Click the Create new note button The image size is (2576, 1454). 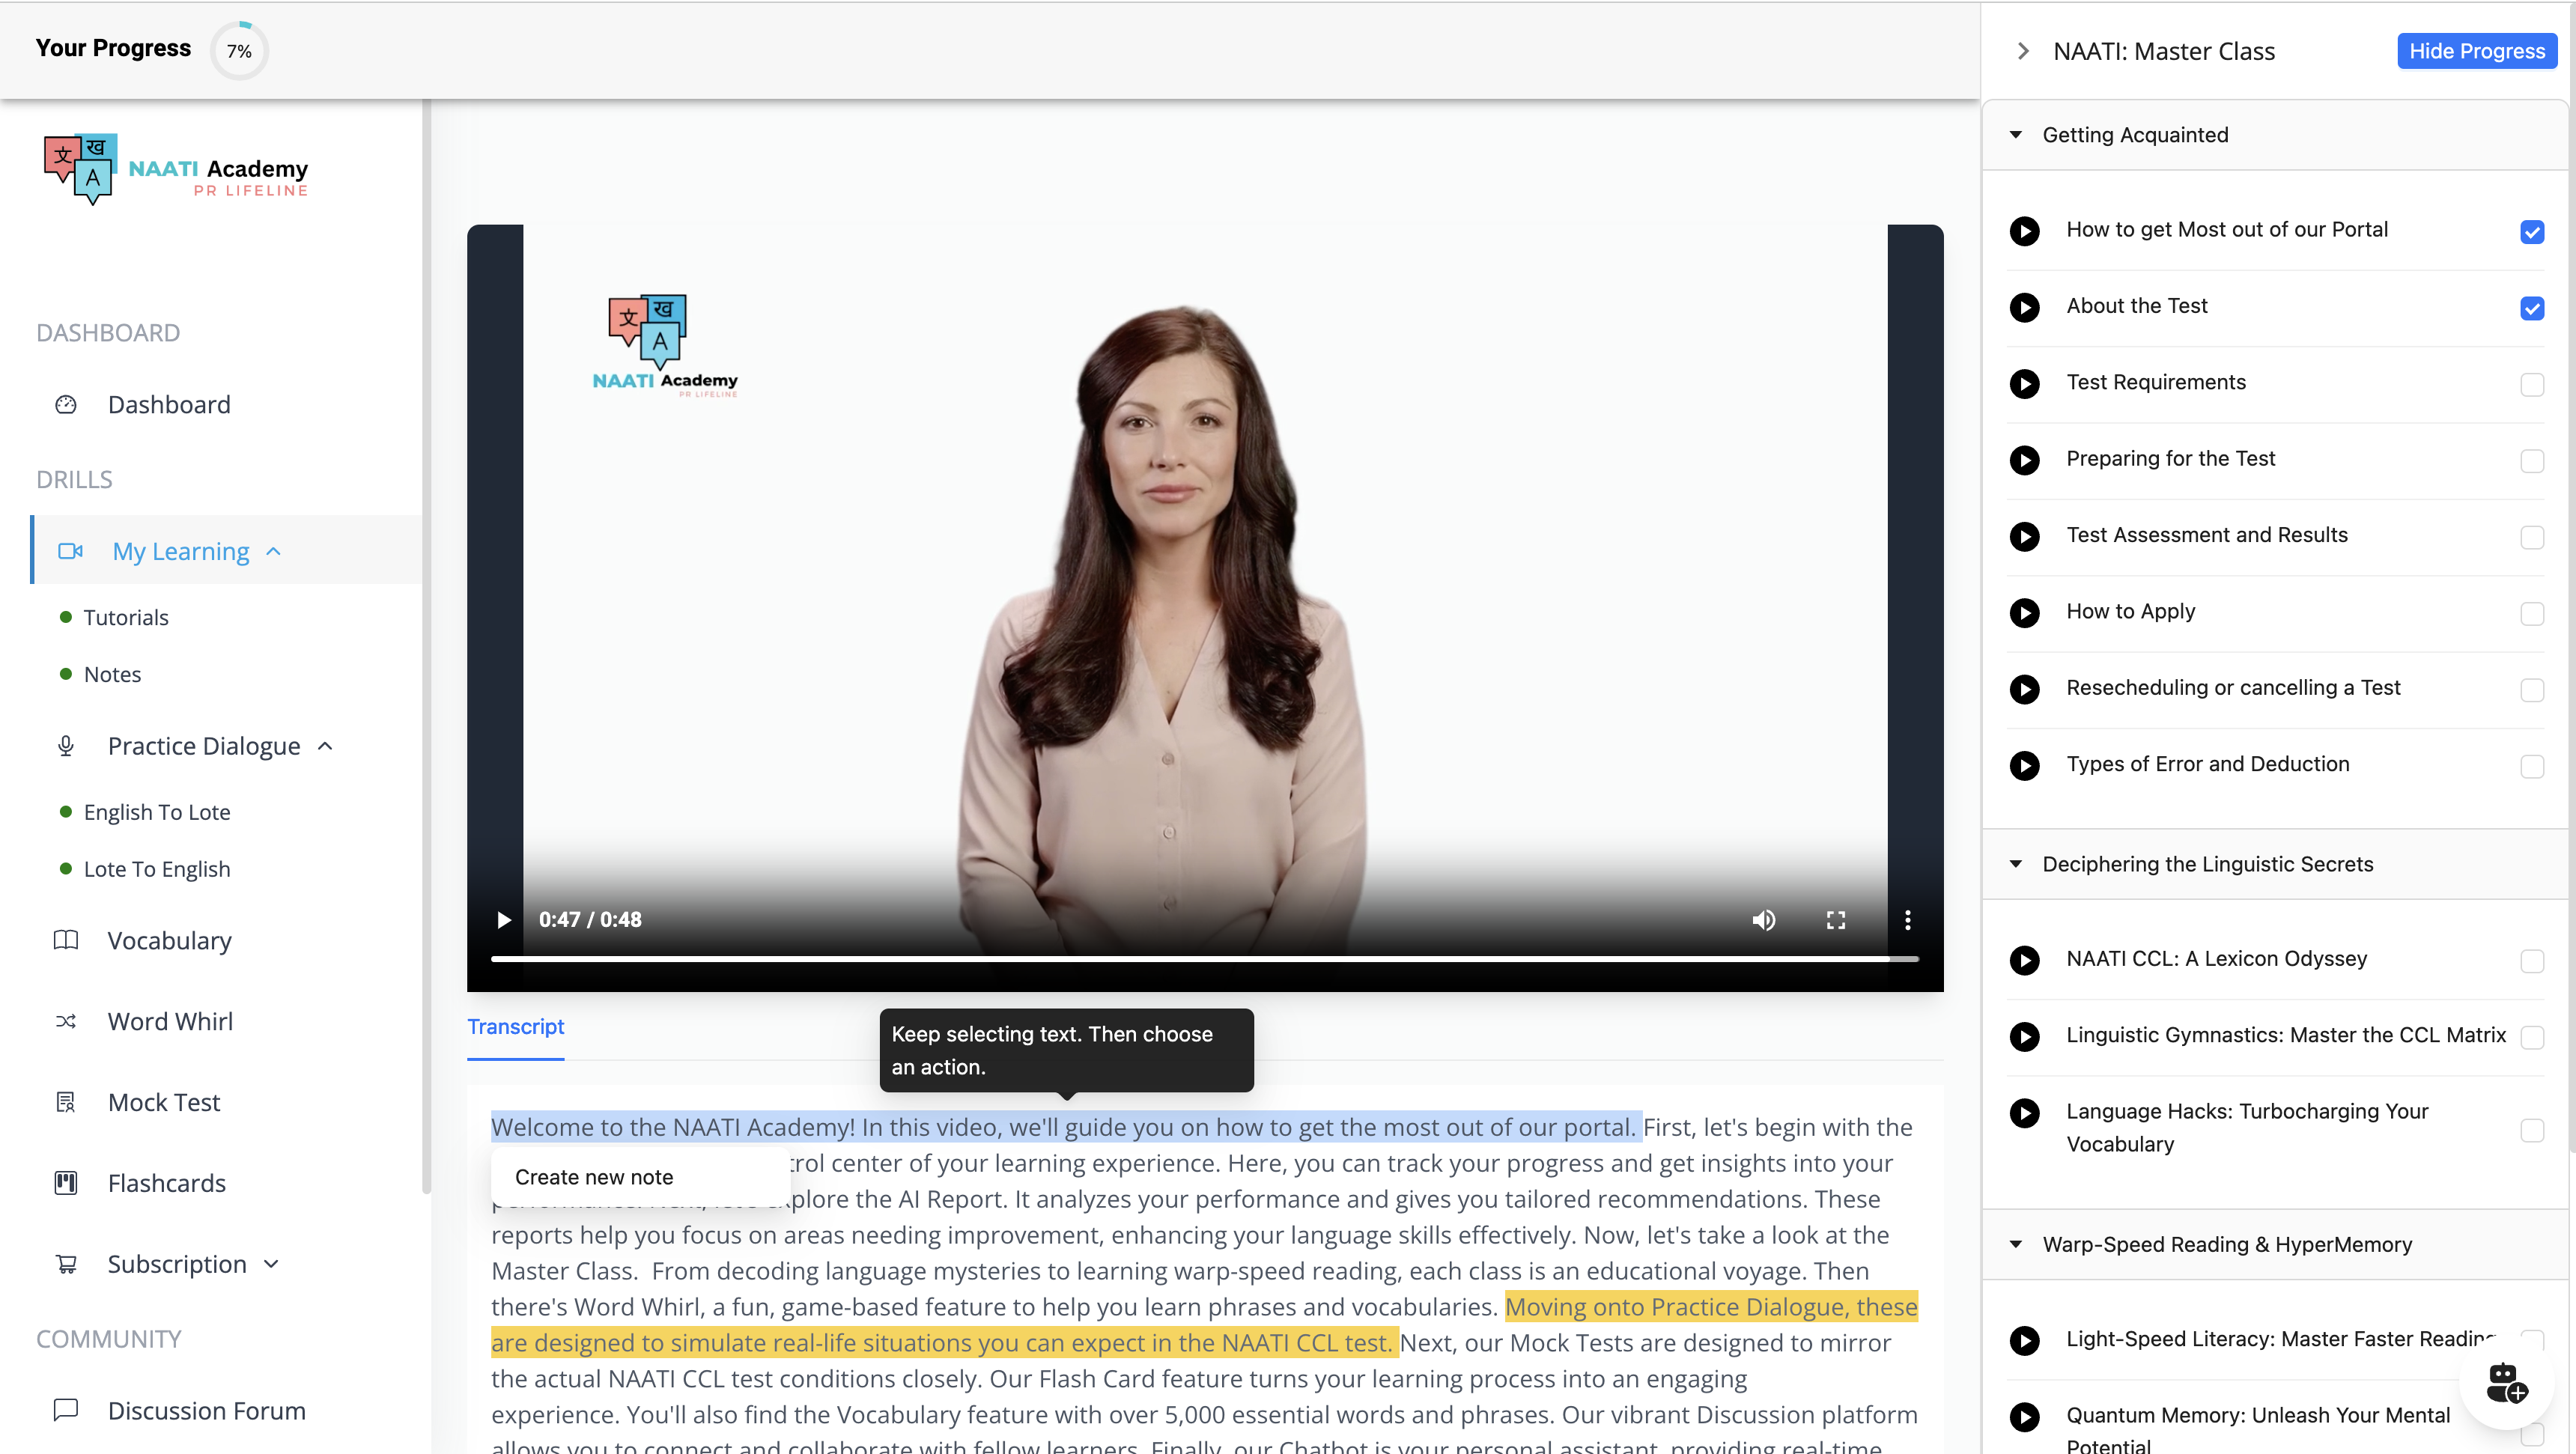pyautogui.click(x=595, y=1176)
